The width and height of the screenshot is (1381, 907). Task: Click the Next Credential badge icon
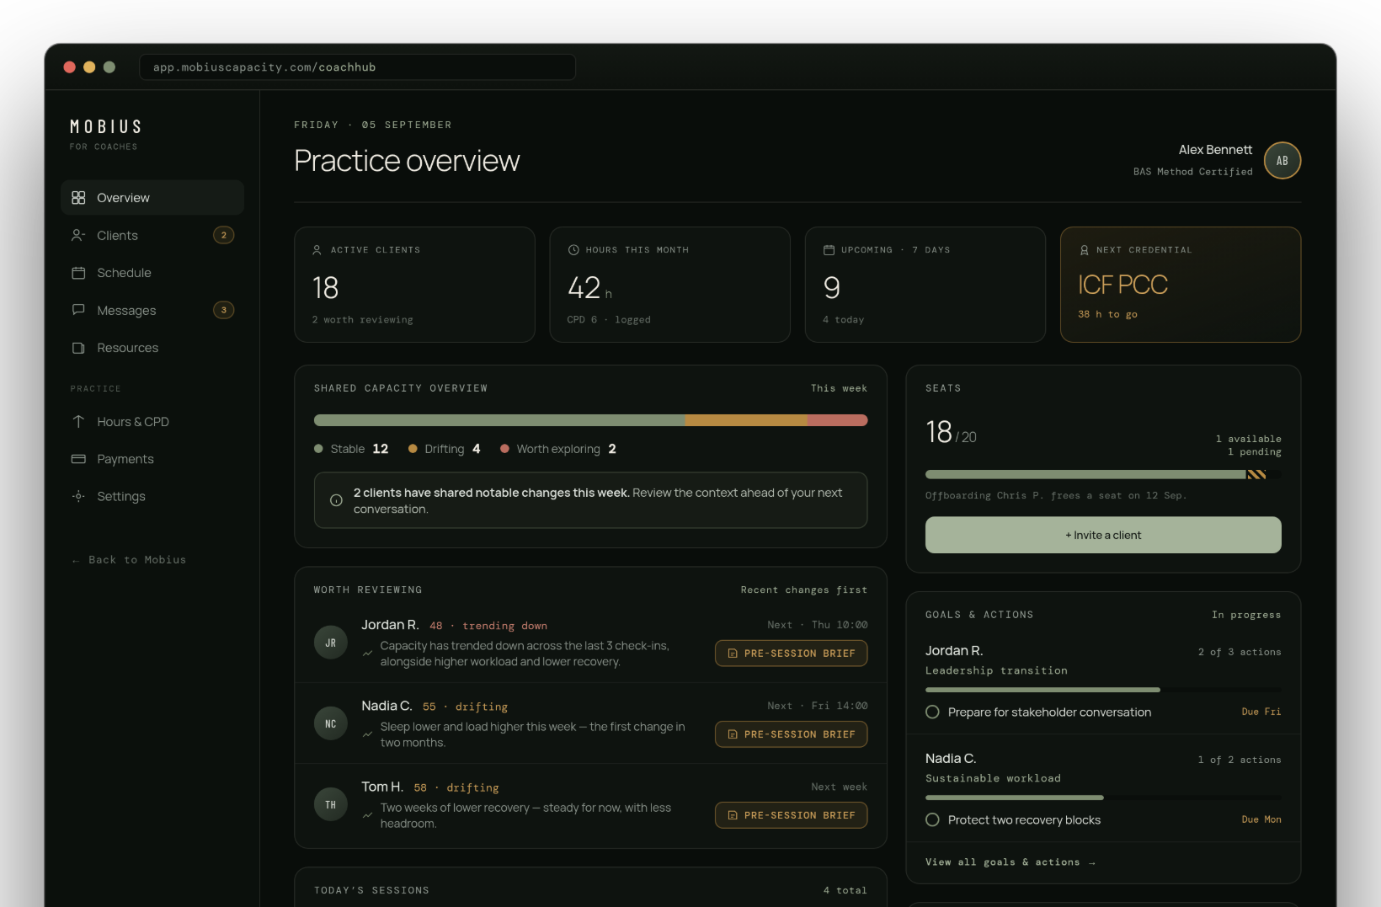point(1084,250)
